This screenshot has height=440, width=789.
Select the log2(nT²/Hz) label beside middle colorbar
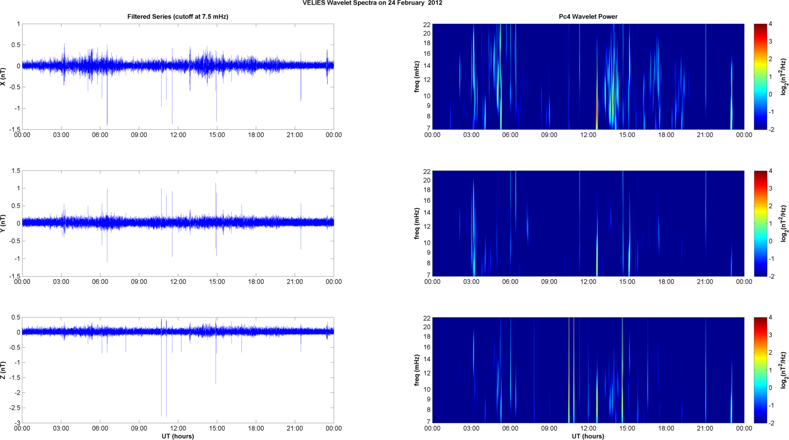[x=784, y=223]
